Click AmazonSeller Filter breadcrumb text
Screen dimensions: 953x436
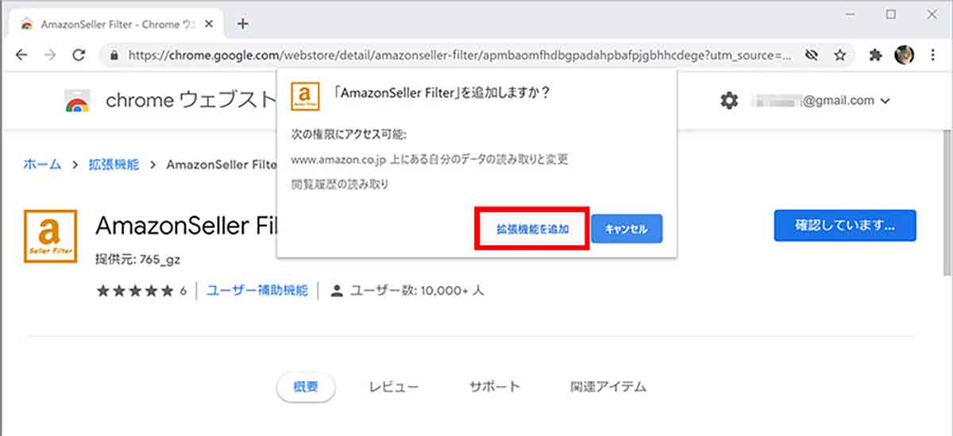pos(221,164)
